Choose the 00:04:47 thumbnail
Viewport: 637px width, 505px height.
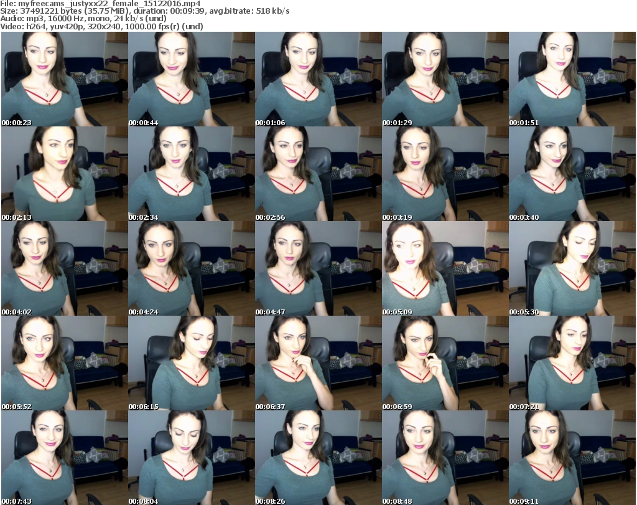point(318,268)
